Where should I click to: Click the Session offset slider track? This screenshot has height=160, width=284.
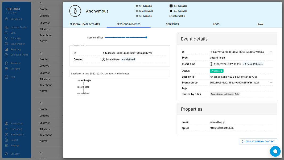tap(125, 38)
